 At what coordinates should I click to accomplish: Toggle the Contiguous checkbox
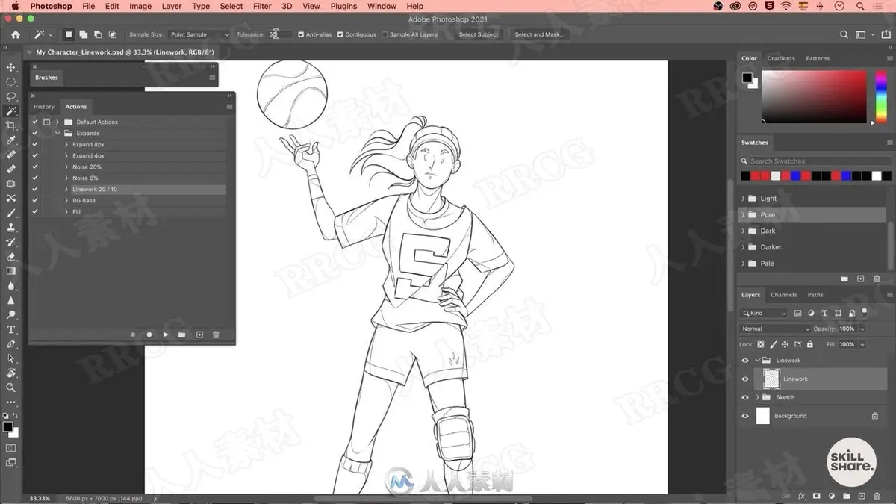point(340,34)
